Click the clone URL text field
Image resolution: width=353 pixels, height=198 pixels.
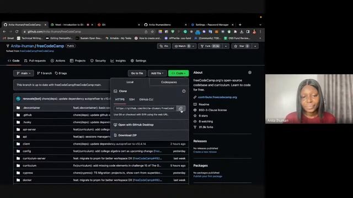146,108
